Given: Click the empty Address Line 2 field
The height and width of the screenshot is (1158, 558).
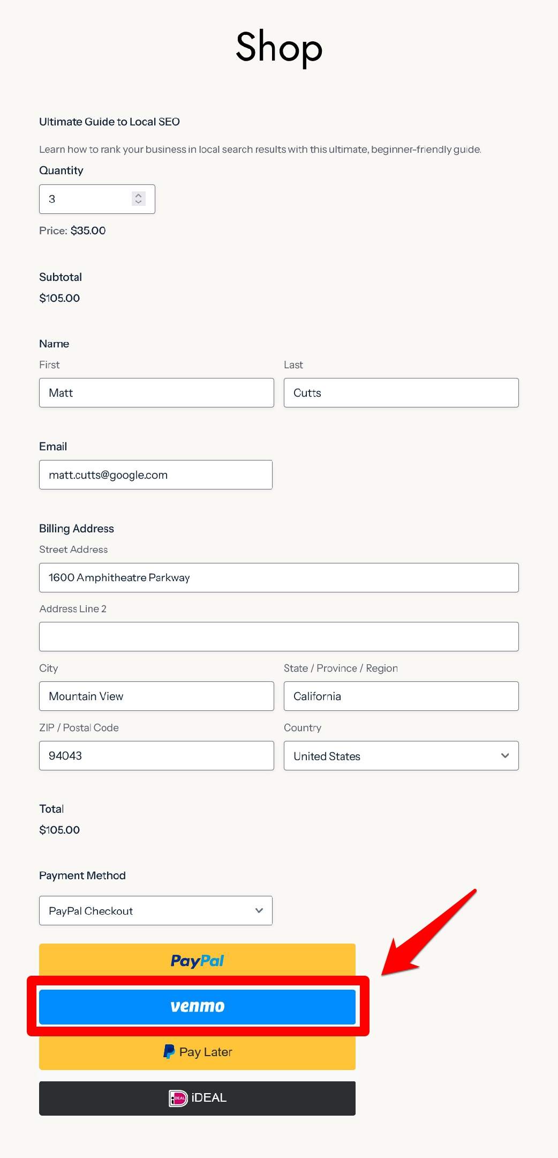Looking at the screenshot, I should pyautogui.click(x=279, y=636).
